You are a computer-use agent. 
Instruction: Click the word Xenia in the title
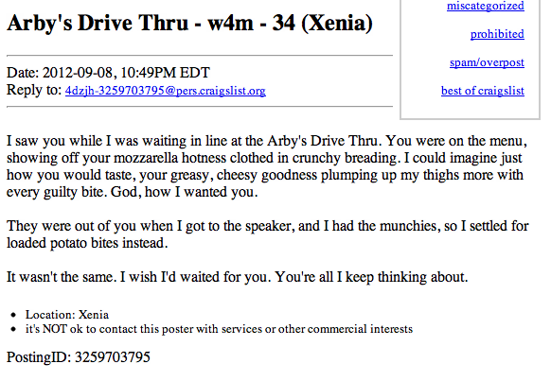337,23
